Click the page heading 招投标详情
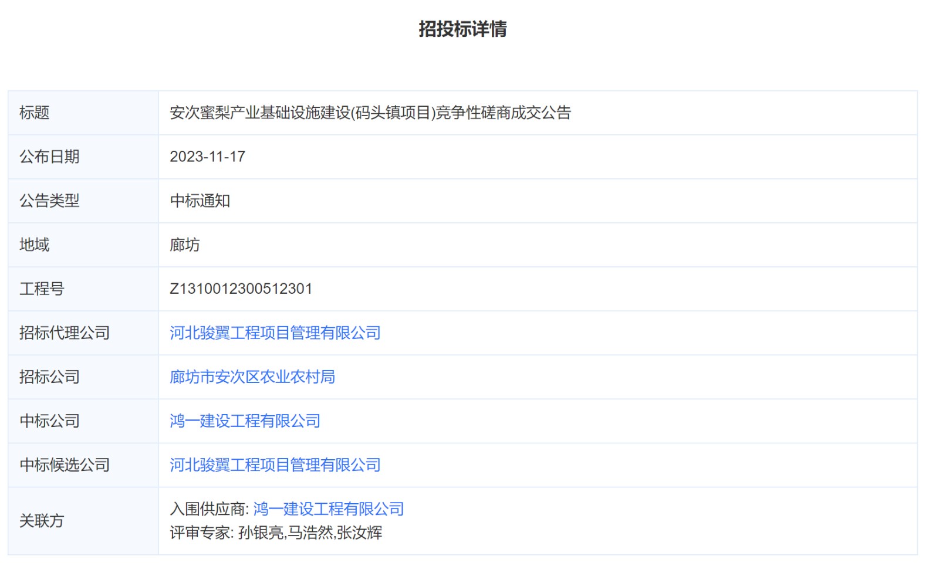 pyautogui.click(x=462, y=29)
